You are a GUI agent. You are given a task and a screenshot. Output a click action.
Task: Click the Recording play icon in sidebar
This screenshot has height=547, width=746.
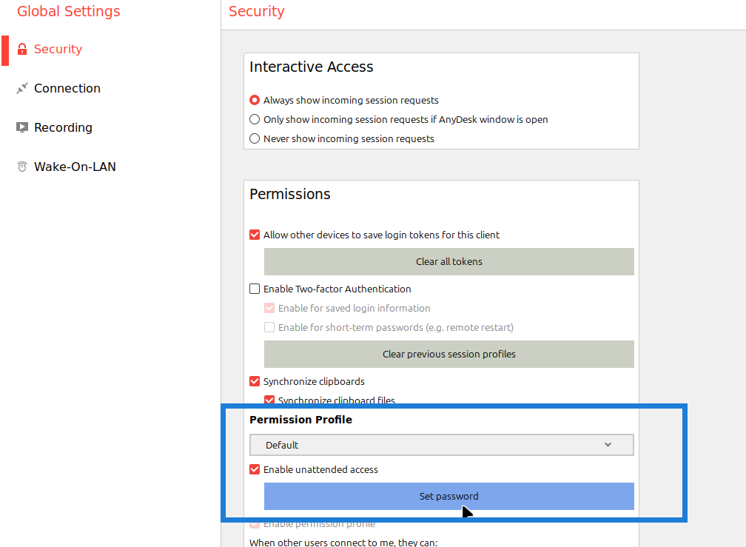coord(21,128)
